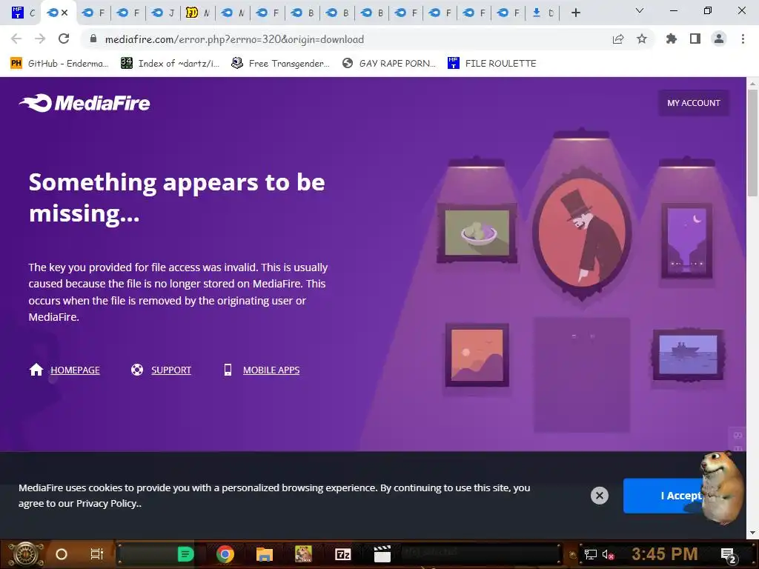This screenshot has height=569, width=759.
Task: Expand the tab search dropdown arrow
Action: tap(639, 10)
